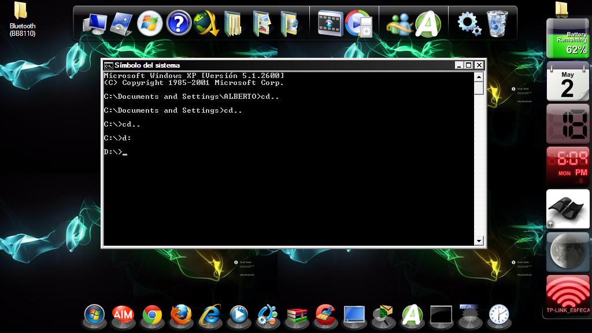Open Windows Media Player in the bottom dock
The image size is (592, 333).
coord(239,314)
